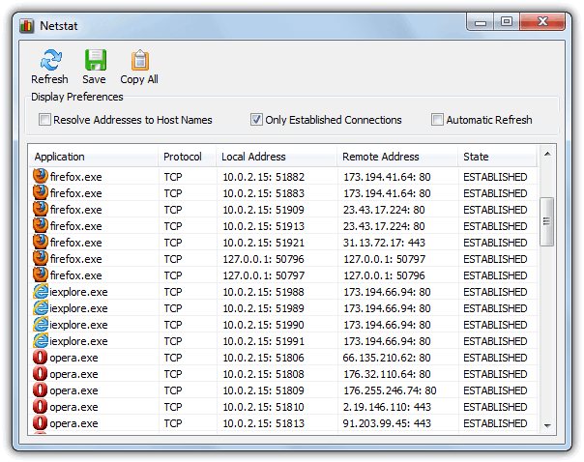Click firefox.exe name in port 51921 row

tap(76, 243)
